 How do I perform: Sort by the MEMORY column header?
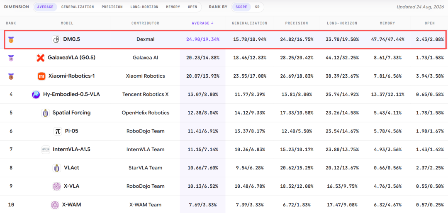click(388, 23)
